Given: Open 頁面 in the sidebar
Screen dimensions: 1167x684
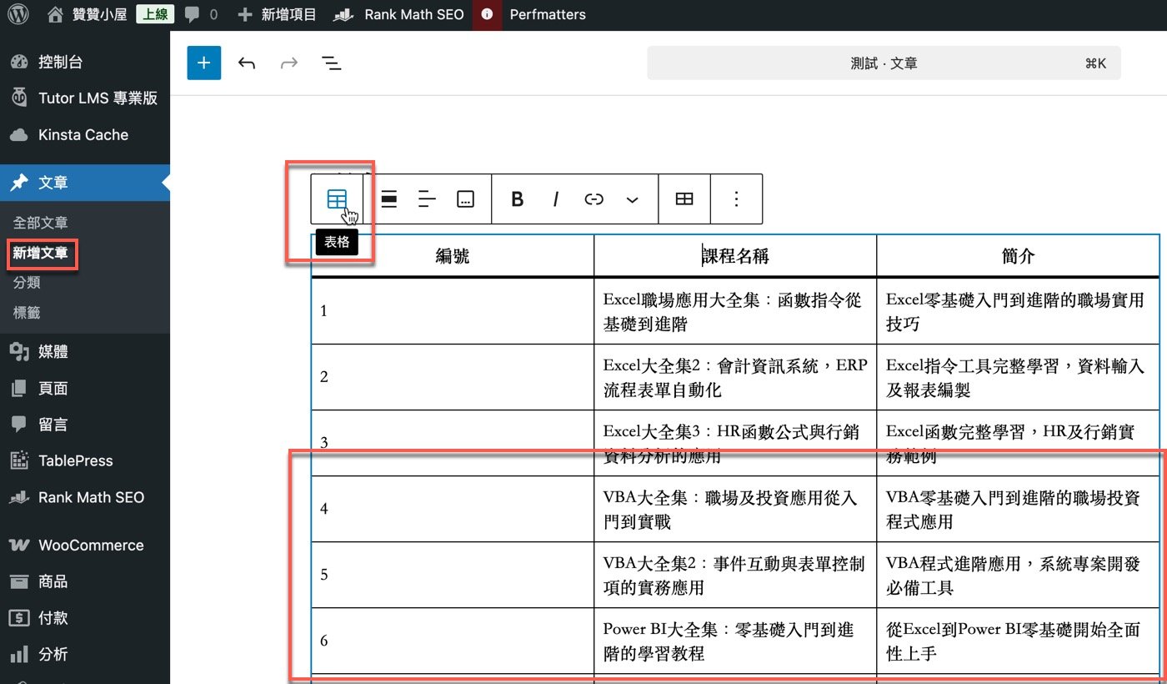Looking at the screenshot, I should [x=85, y=388].
